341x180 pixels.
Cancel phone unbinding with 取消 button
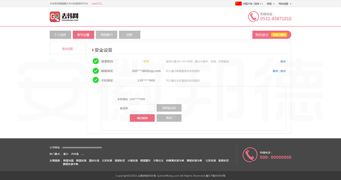point(169,118)
